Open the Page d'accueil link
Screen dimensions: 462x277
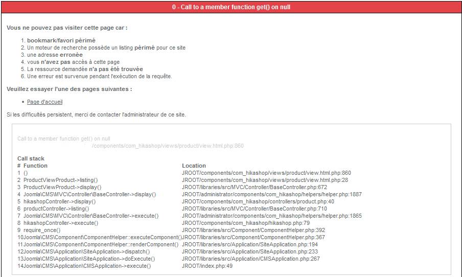pos(45,102)
